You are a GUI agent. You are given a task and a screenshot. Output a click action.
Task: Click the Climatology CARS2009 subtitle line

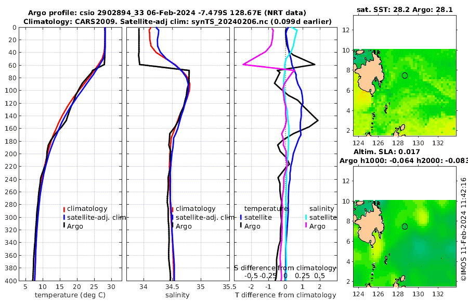[x=177, y=21]
